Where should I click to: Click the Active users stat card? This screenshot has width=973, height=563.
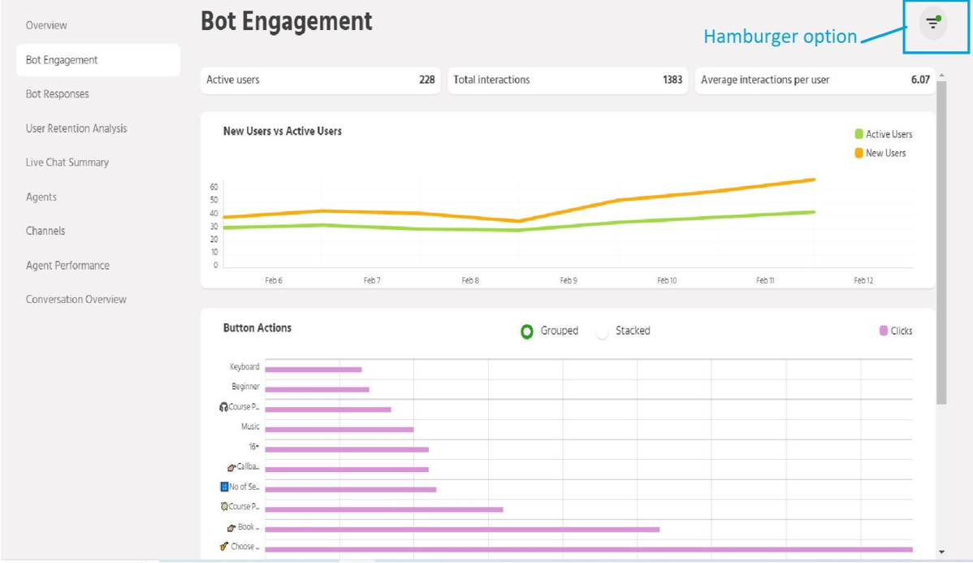click(320, 80)
